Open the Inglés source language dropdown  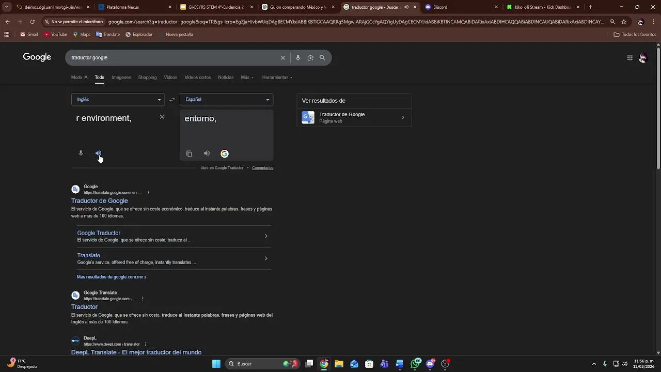click(x=118, y=100)
